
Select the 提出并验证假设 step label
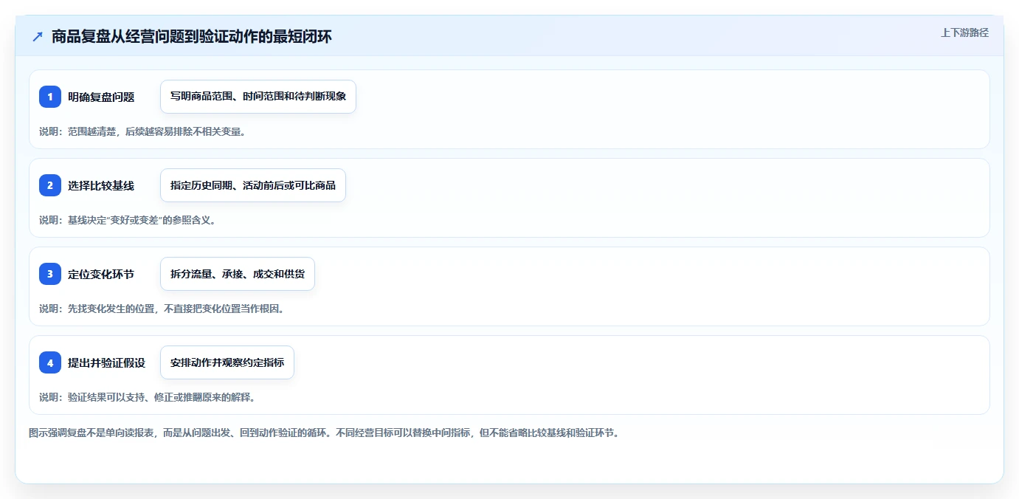106,362
